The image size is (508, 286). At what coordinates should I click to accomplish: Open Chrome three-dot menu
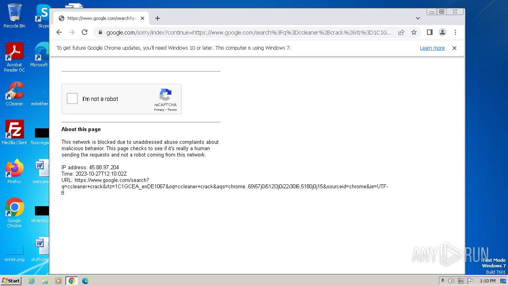pyautogui.click(x=455, y=32)
